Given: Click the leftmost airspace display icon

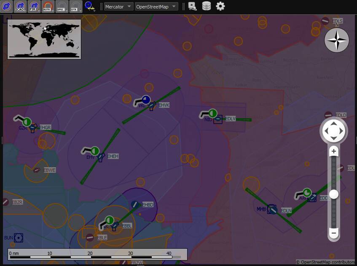Looking at the screenshot, I should pos(6,6).
